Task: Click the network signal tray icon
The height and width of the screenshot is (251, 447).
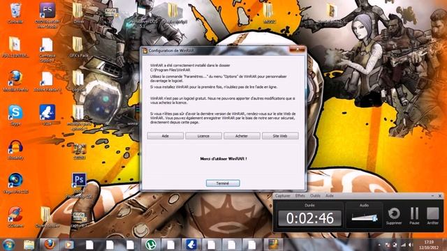Action: tap(403, 245)
